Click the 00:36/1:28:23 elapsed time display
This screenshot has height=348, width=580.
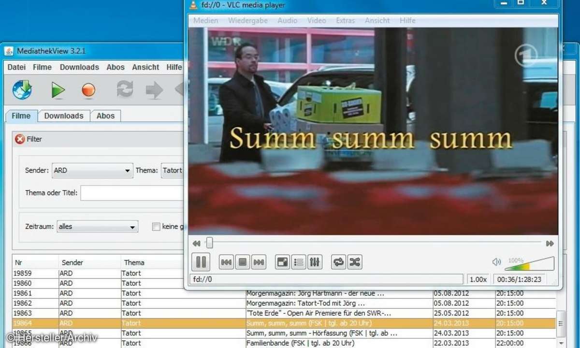[519, 279]
